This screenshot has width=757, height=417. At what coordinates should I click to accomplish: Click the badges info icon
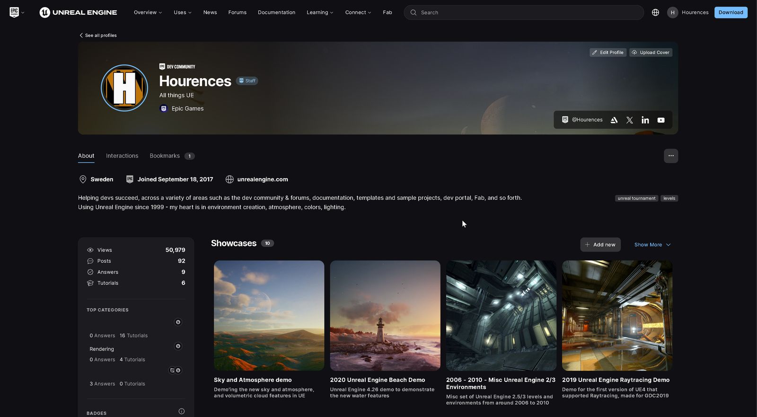tap(181, 411)
